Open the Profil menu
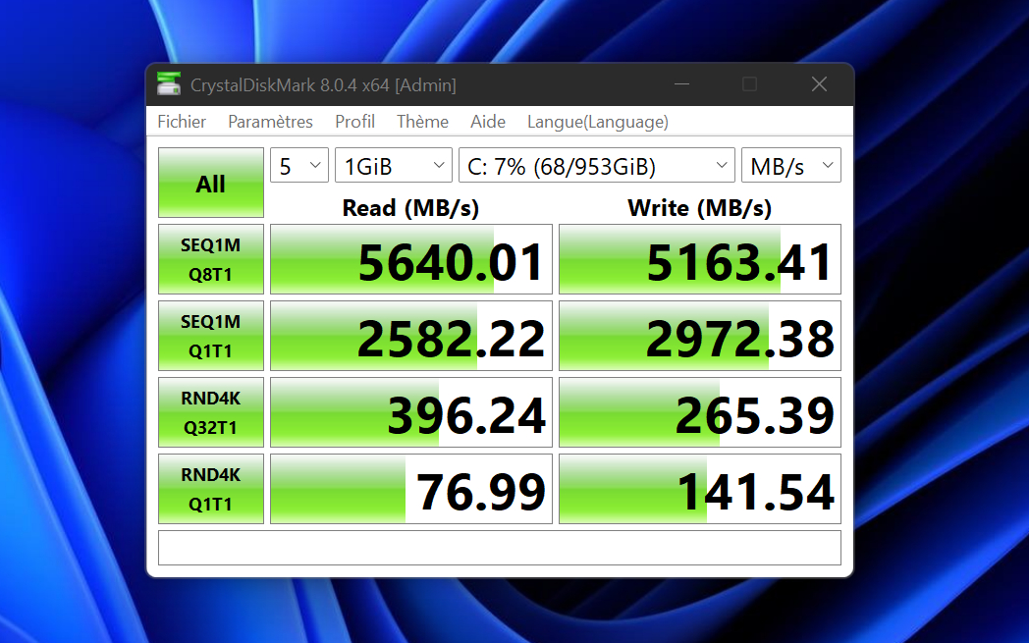The image size is (1029, 643). click(354, 122)
